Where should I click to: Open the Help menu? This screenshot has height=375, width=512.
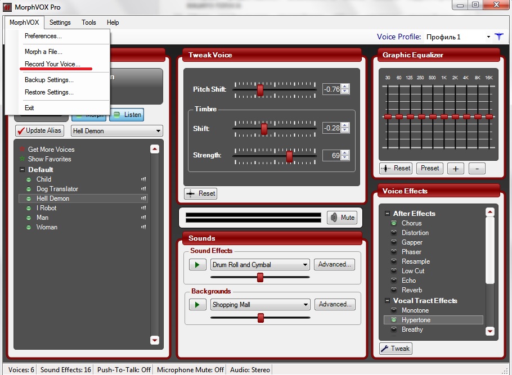(x=113, y=22)
